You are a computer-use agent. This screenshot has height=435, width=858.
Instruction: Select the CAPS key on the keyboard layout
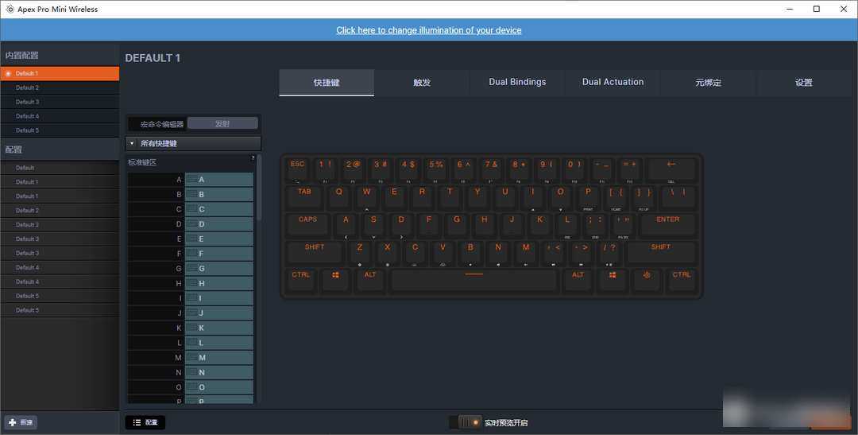(308, 224)
